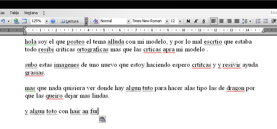Click the misspelled word "tuto"
The height and width of the screenshot is (129, 277).
pos(148,88)
